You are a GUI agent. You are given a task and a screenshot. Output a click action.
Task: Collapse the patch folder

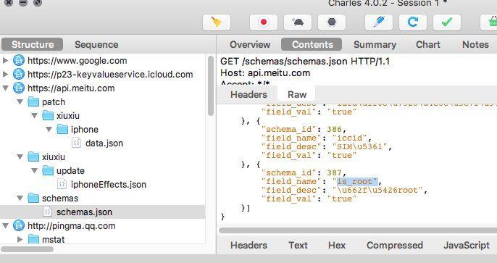20,102
